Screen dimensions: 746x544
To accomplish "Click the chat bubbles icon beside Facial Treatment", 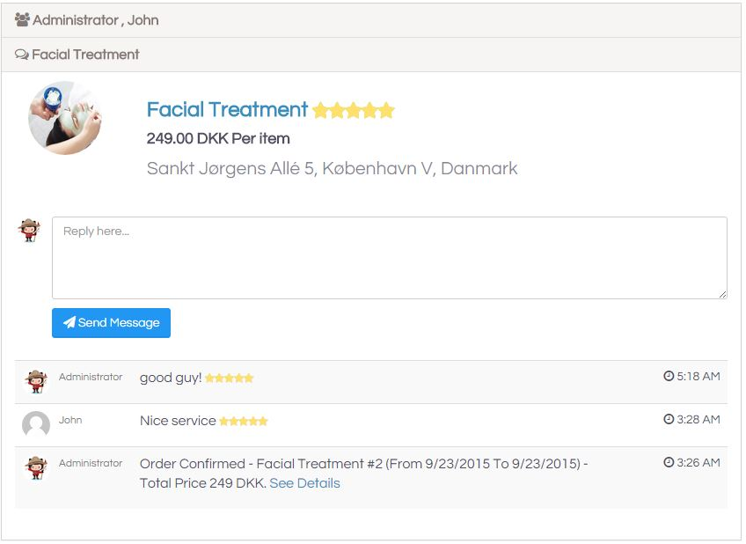I will tap(21, 55).
